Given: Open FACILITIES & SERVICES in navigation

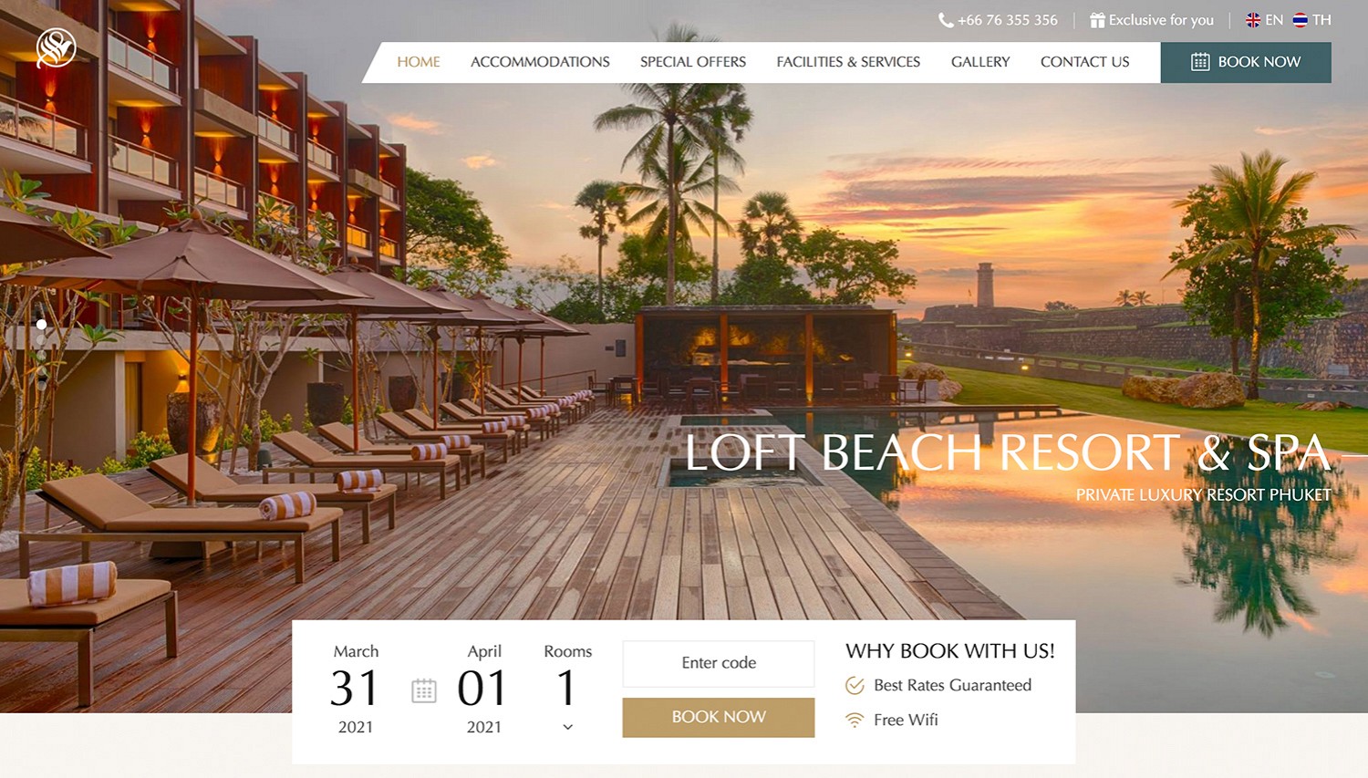Looking at the screenshot, I should (x=848, y=62).
